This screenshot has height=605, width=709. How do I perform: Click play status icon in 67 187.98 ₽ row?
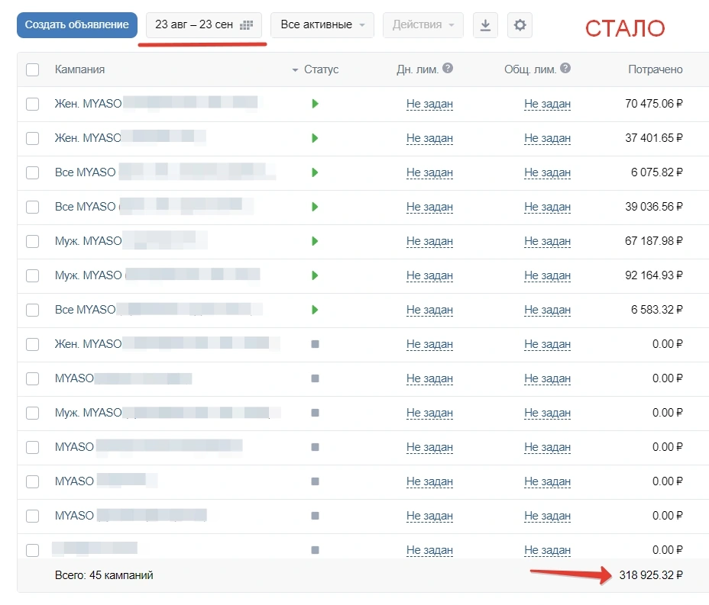[316, 241]
